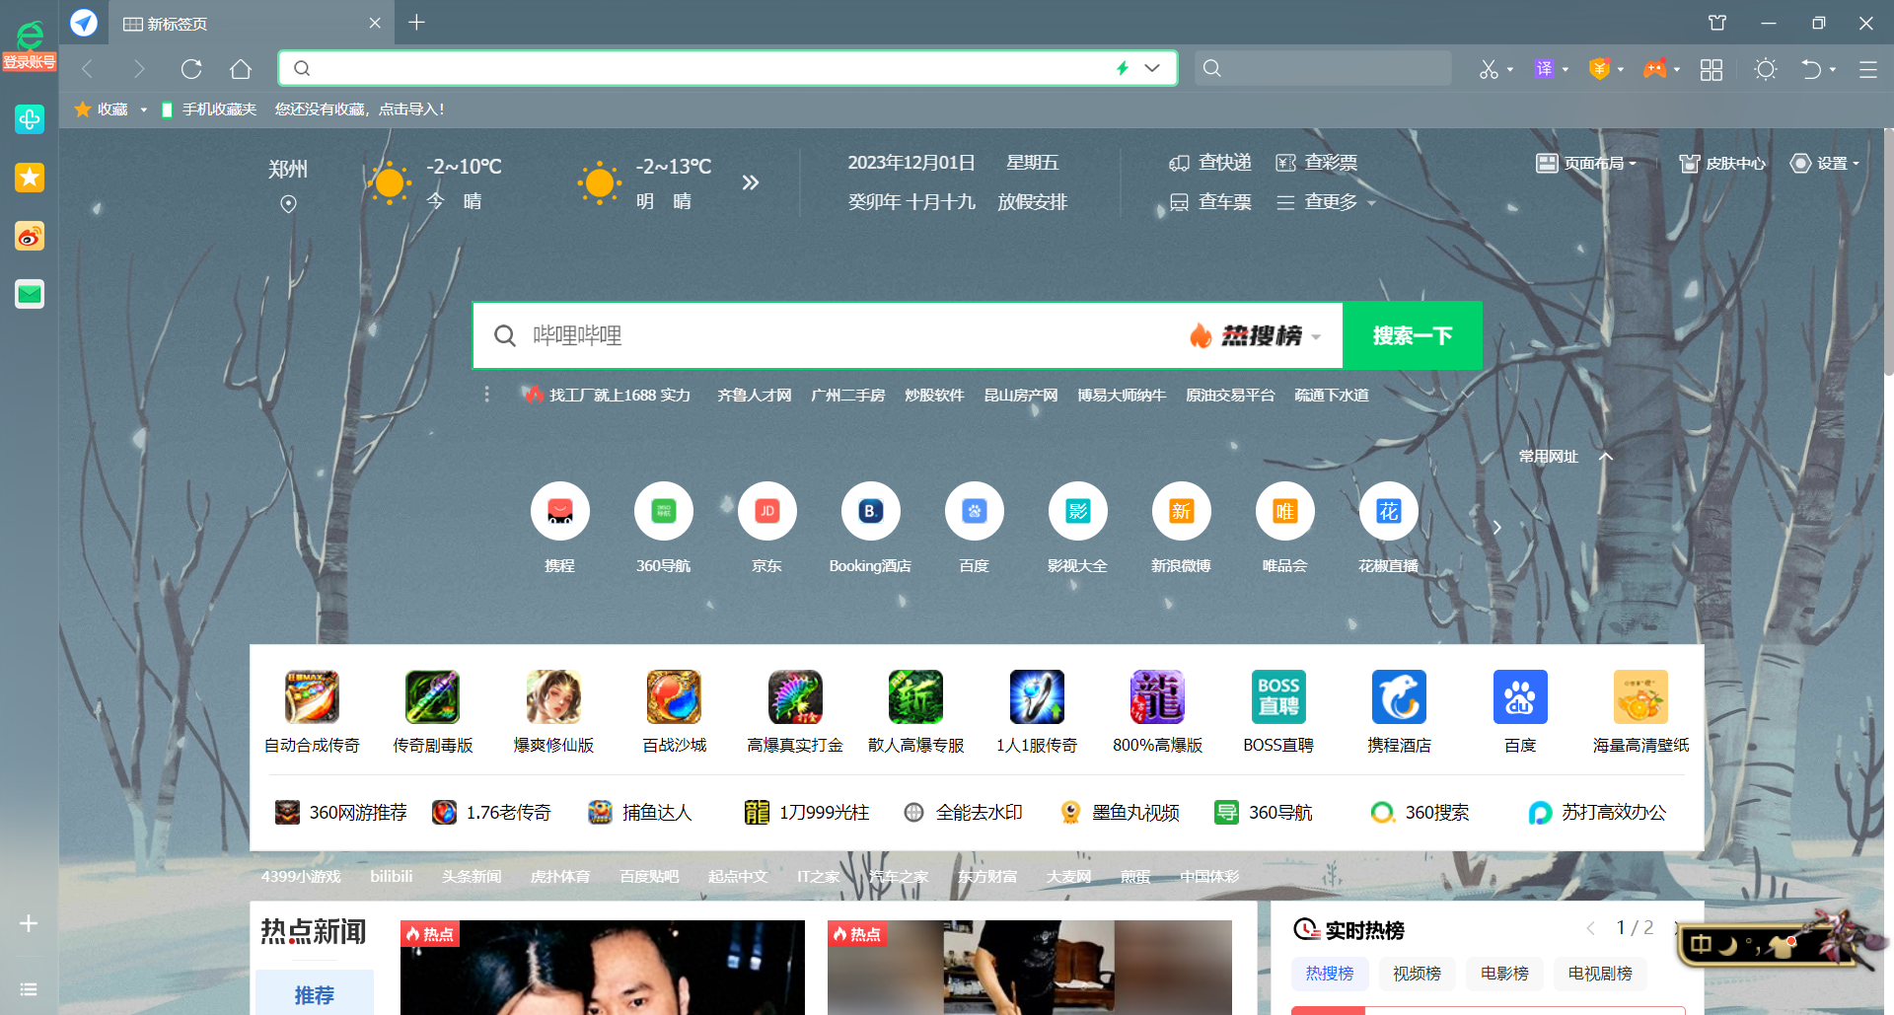This screenshot has height=1015, width=1894.
Task: Click the 查快递 link
Action: pos(1210,163)
